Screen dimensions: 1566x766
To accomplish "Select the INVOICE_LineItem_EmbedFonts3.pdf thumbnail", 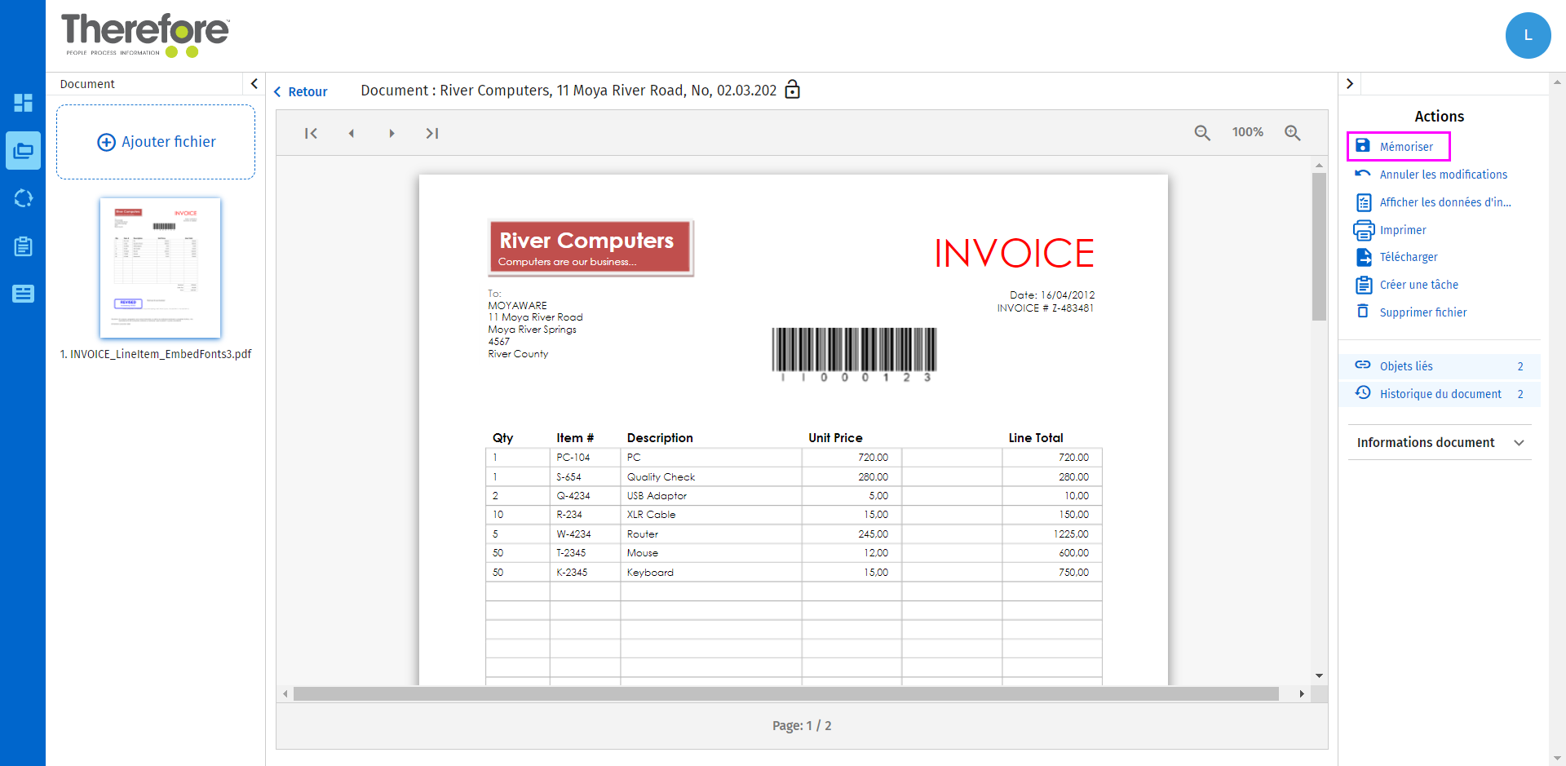I will coord(160,268).
